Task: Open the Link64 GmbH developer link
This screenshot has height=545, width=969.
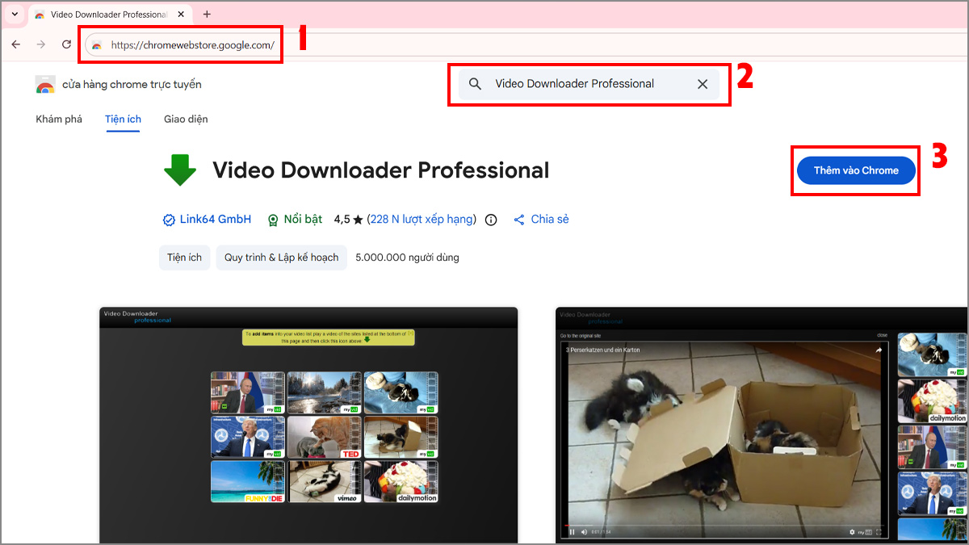Action: point(216,219)
